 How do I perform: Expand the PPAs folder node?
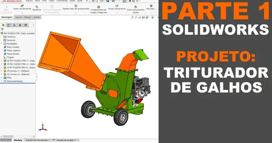1,78
